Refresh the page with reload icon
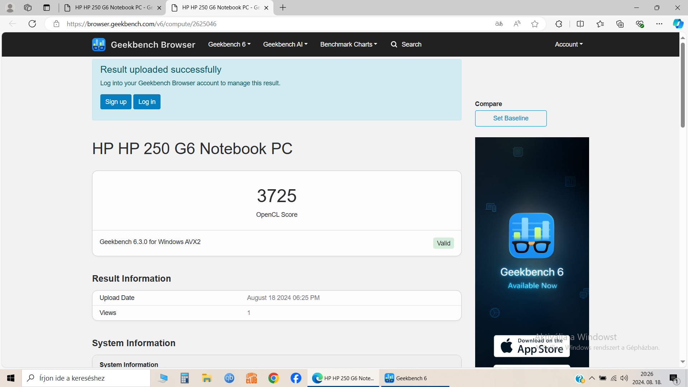 tap(32, 24)
